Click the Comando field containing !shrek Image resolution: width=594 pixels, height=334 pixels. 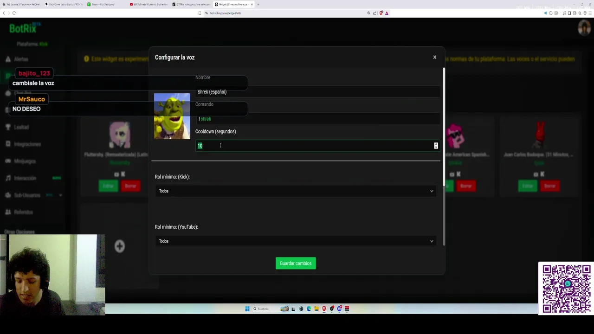point(317,119)
